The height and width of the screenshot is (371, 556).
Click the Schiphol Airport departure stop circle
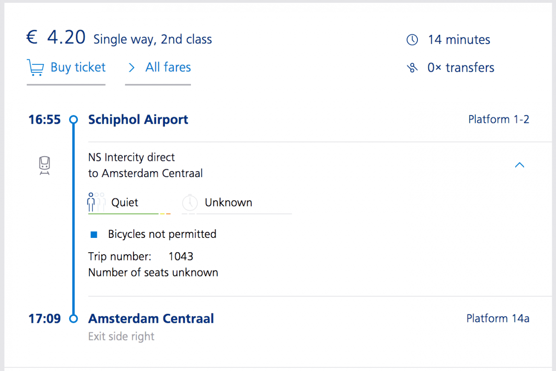(73, 120)
